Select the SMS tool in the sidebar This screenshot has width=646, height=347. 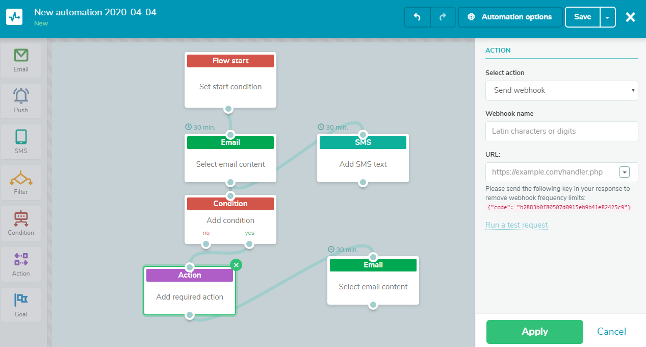(20, 141)
